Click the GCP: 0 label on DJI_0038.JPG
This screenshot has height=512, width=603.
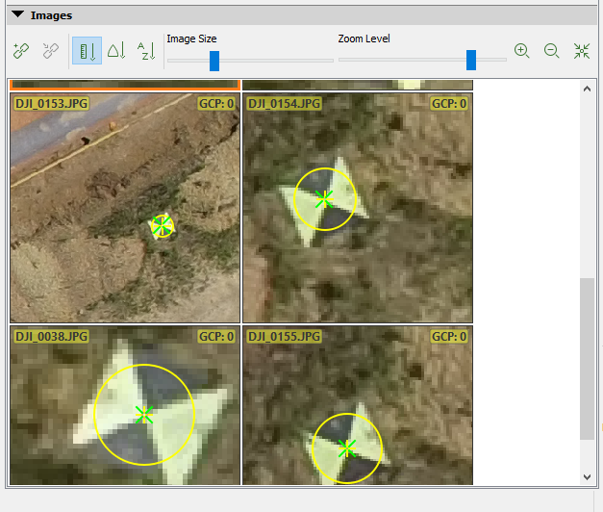(216, 337)
